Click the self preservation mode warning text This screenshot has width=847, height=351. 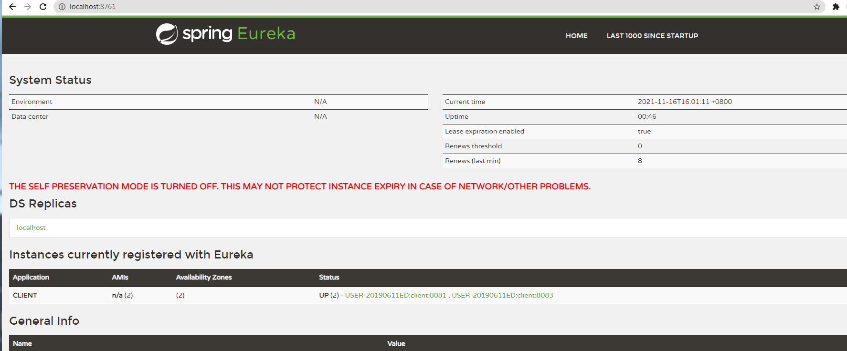(300, 186)
